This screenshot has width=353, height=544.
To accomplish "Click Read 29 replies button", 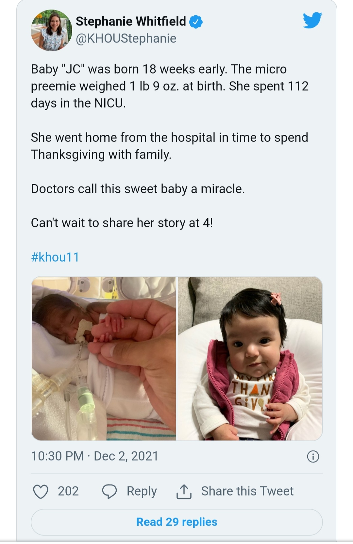I will click(176, 522).
